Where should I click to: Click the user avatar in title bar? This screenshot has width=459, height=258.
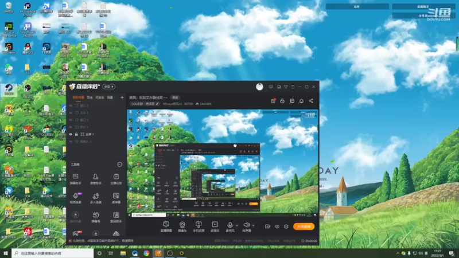click(x=259, y=87)
